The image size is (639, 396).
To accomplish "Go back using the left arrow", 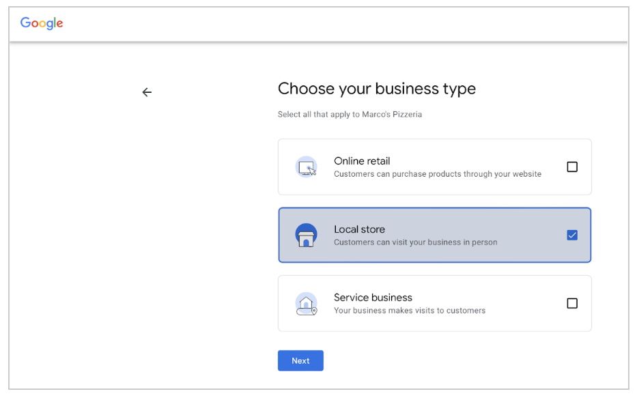I will point(147,92).
